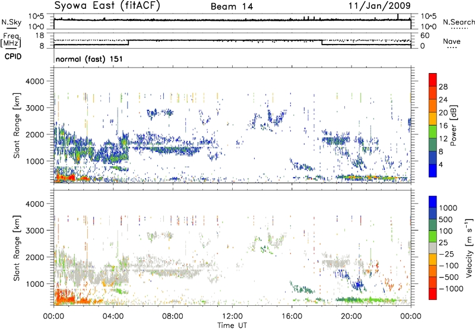Click the '16' power colorbar tick
Screen dimensions: 475x329
(443, 126)
